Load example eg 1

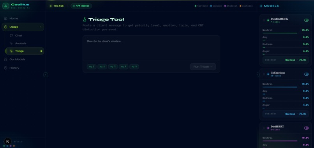[x=92, y=67]
